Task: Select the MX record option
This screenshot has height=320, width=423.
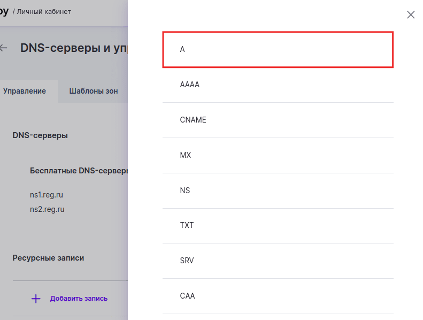Action: (x=278, y=156)
